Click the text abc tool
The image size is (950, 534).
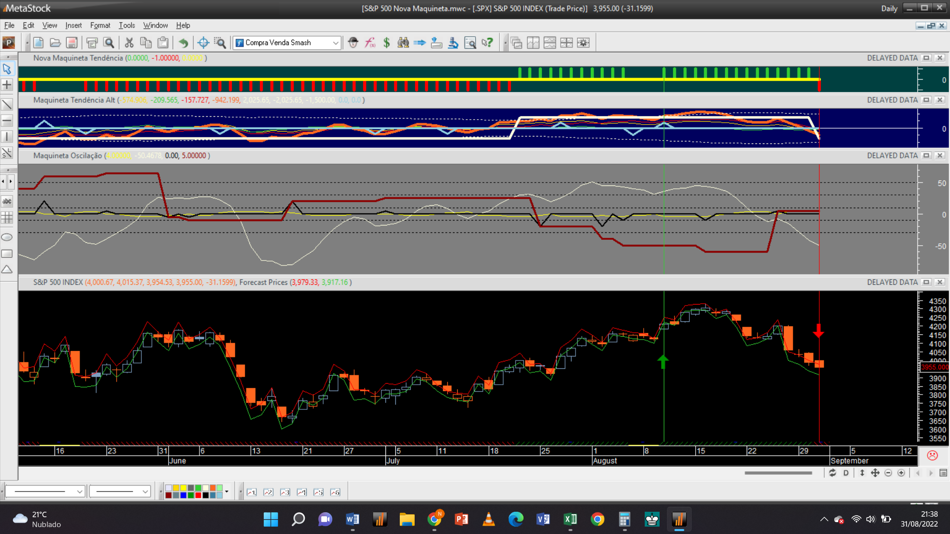[7, 201]
